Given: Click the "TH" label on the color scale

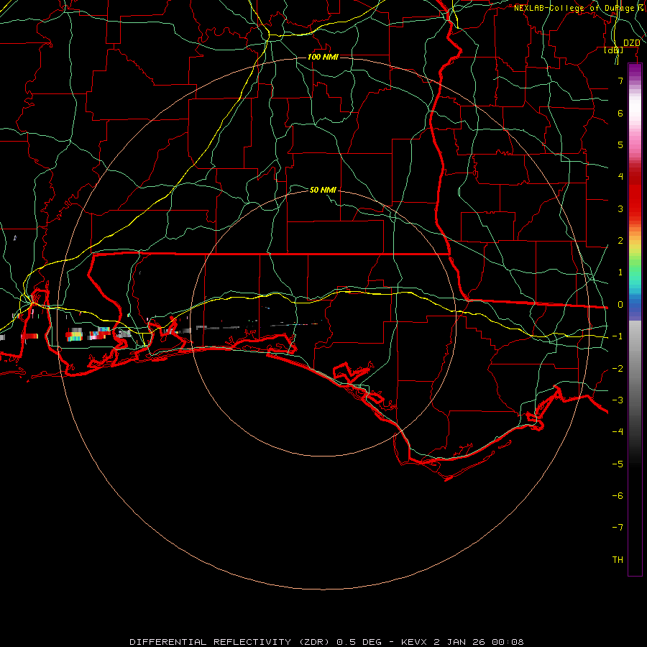Looking at the screenshot, I should (x=618, y=560).
